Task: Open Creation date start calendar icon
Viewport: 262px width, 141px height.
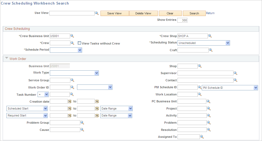Action: (70, 101)
